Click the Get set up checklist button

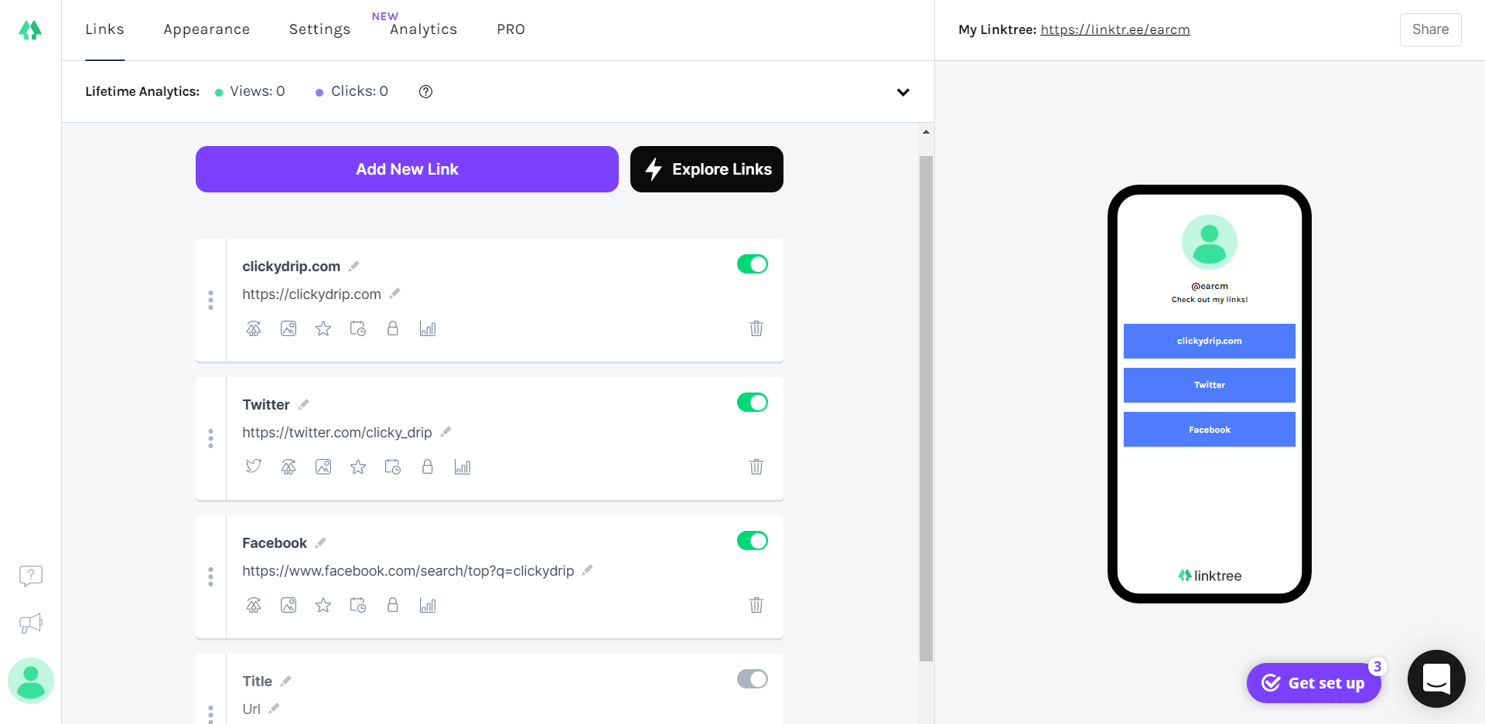(x=1313, y=683)
